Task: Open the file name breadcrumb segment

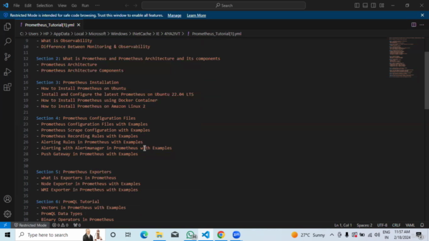Action: pyautogui.click(x=217, y=33)
